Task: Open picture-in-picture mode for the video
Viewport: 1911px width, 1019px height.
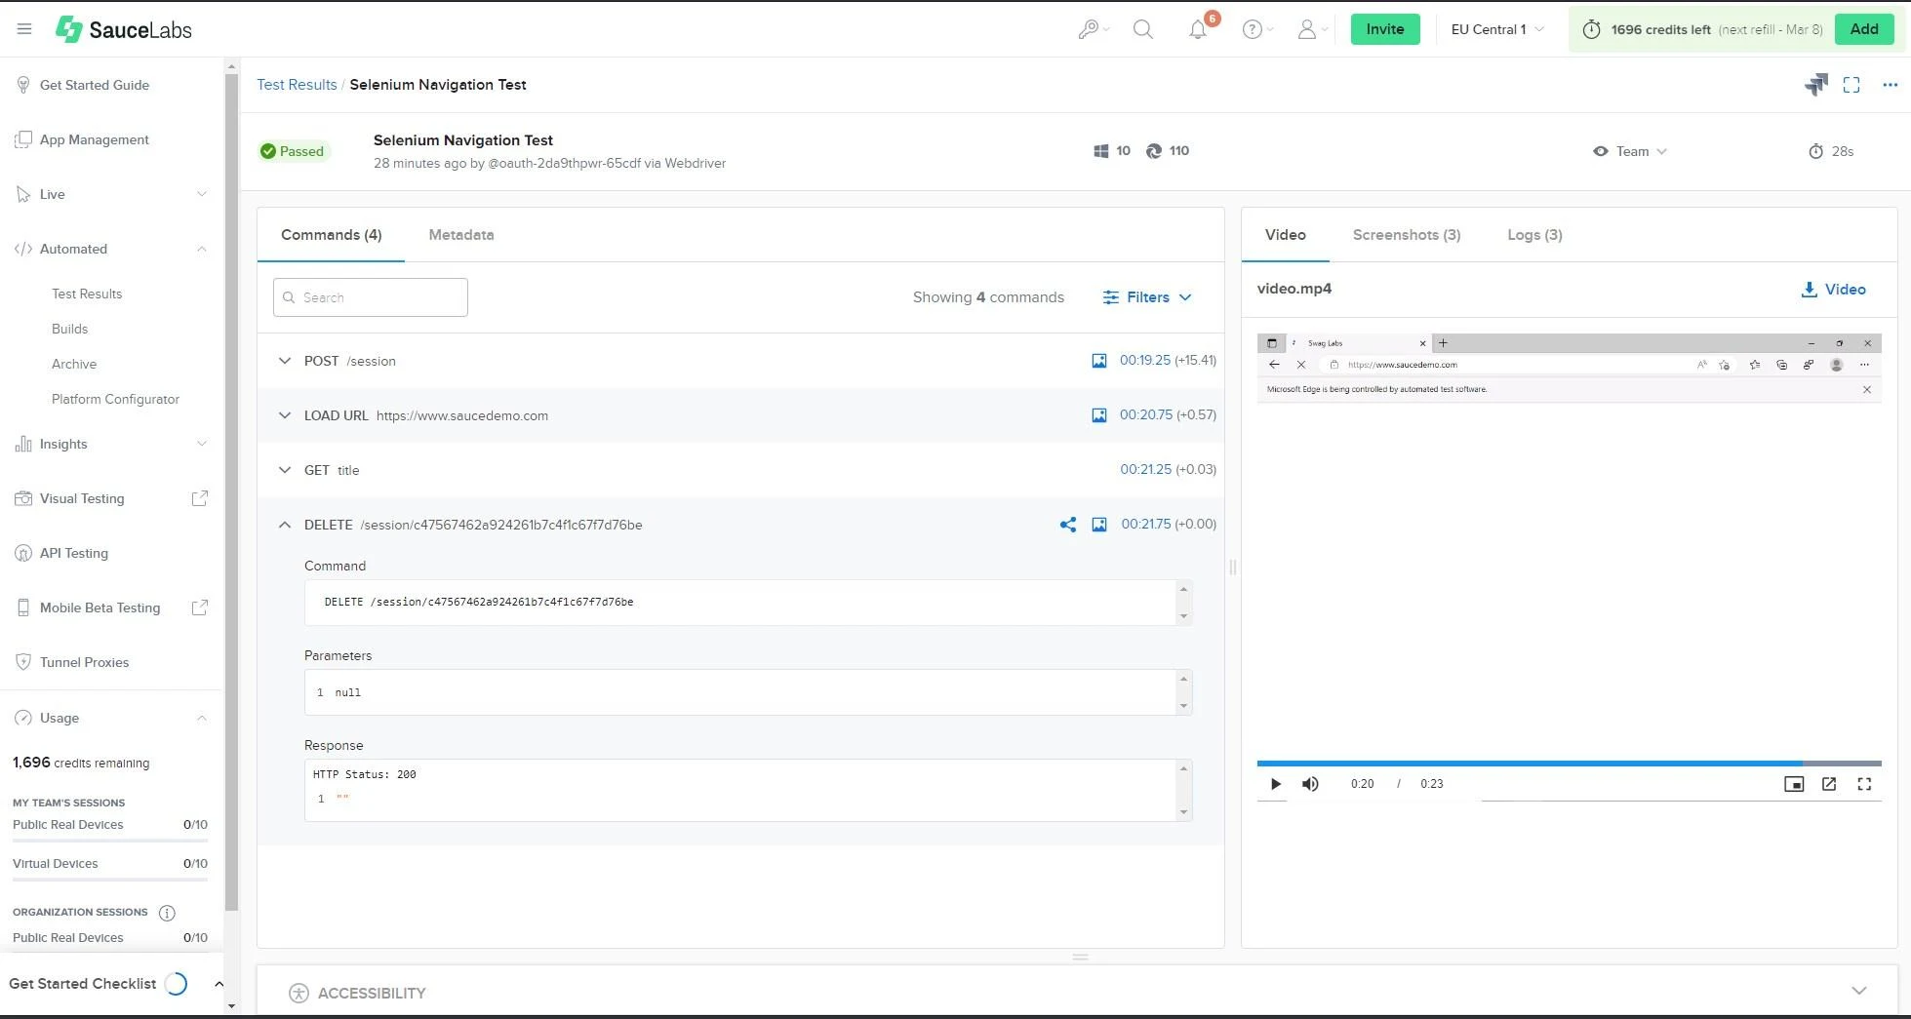Action: 1794,783
